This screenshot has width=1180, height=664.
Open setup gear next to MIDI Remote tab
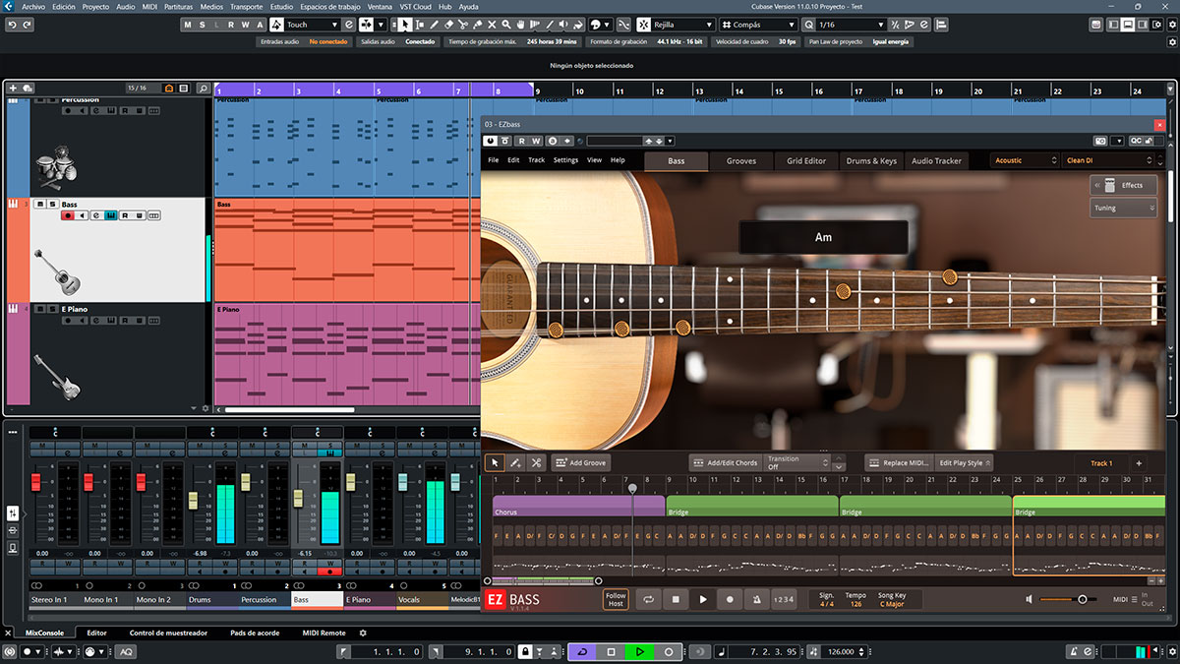[363, 633]
